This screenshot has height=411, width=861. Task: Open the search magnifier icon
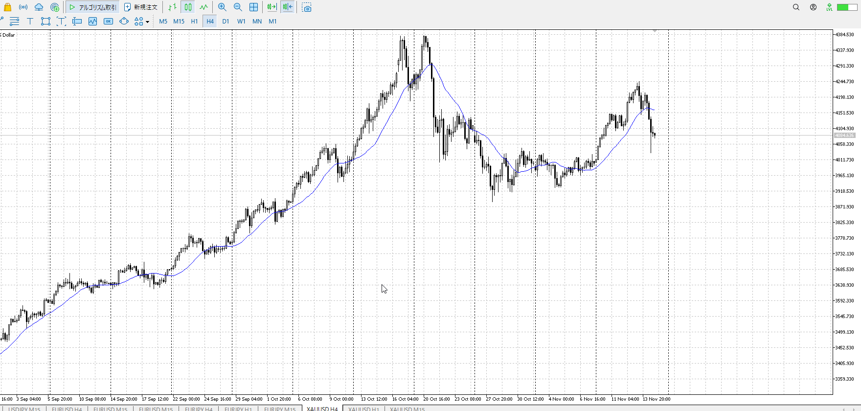(796, 7)
